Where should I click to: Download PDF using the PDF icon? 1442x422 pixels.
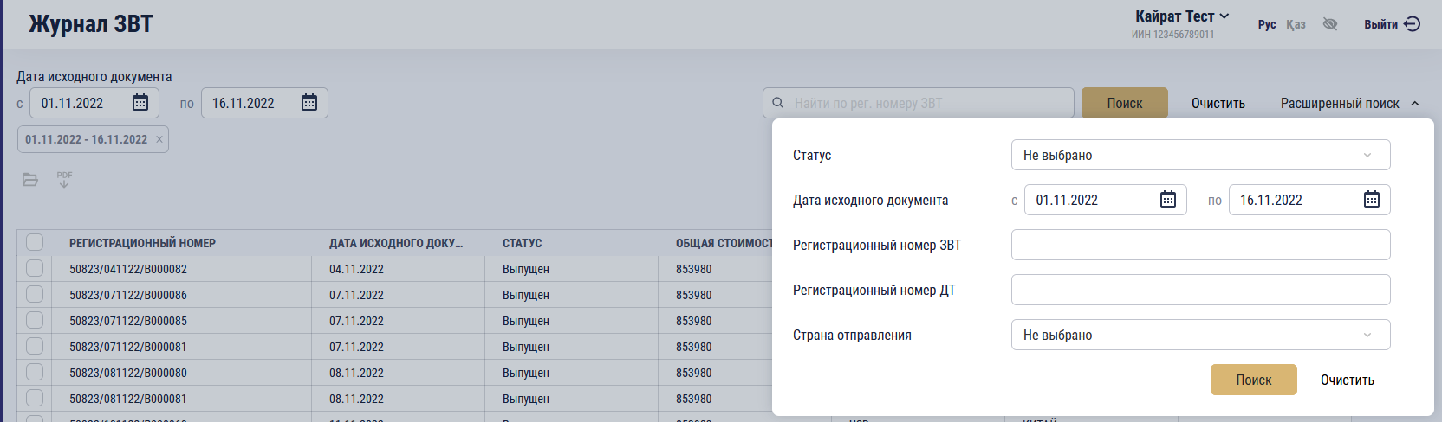64,180
